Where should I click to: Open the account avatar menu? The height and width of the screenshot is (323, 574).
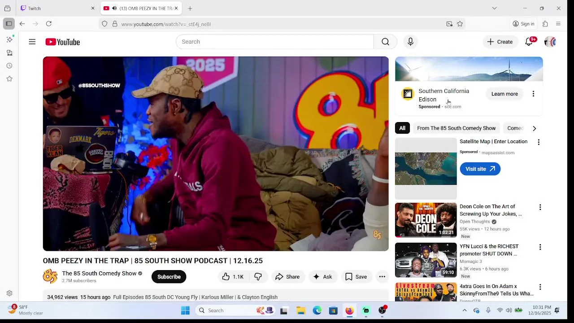coord(550,42)
